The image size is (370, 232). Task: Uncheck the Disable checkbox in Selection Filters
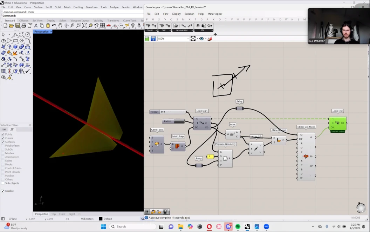pos(3,191)
